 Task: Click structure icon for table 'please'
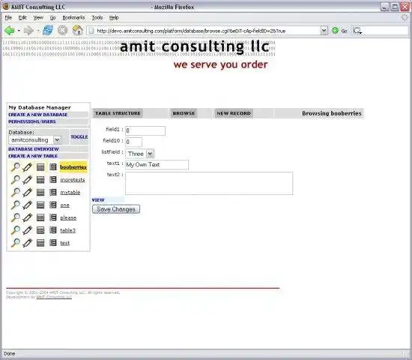click(x=53, y=217)
